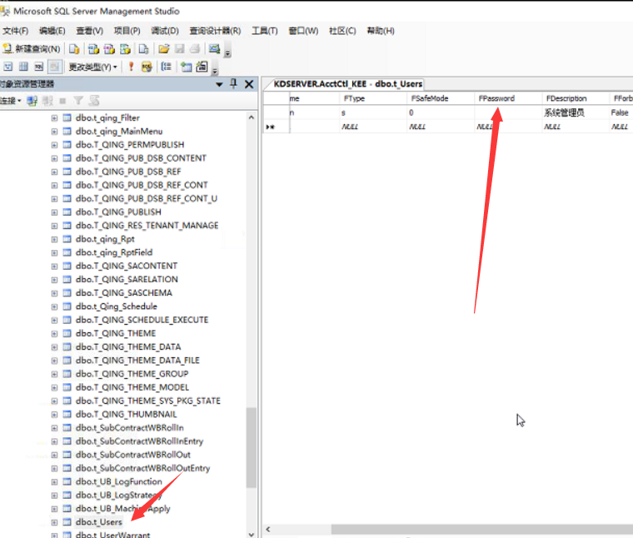This screenshot has width=633, height=538.
Task: Open the Query Designer (查询设计器) menu
Action: coord(215,31)
